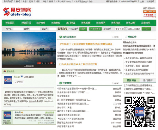Click the captcha image 着无白旱
The height and width of the screenshot is (130, 158).
(63, 29)
